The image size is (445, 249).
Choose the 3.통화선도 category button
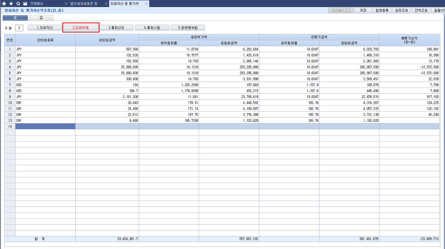point(116,28)
